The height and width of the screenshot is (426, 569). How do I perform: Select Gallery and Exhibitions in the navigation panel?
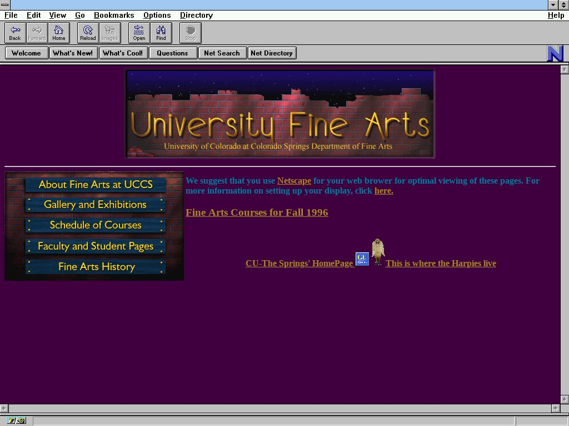[x=95, y=205]
